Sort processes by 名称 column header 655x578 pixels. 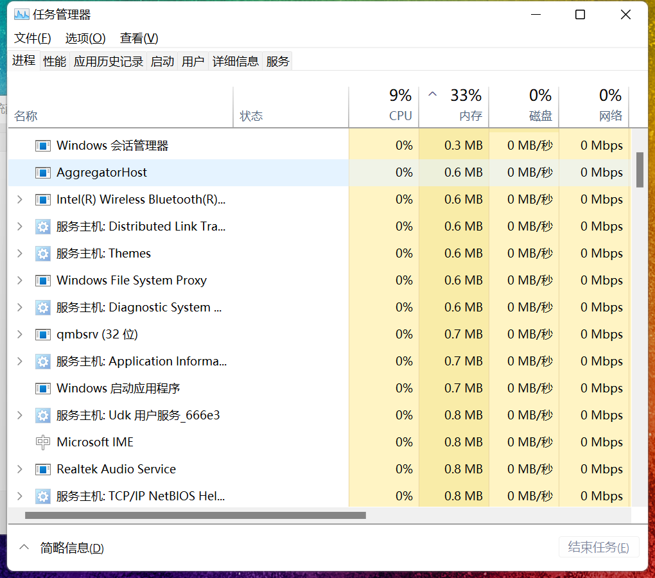pos(120,107)
